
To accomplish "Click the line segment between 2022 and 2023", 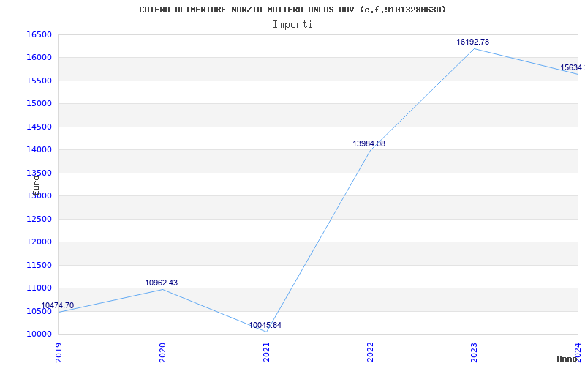I will click(422, 100).
